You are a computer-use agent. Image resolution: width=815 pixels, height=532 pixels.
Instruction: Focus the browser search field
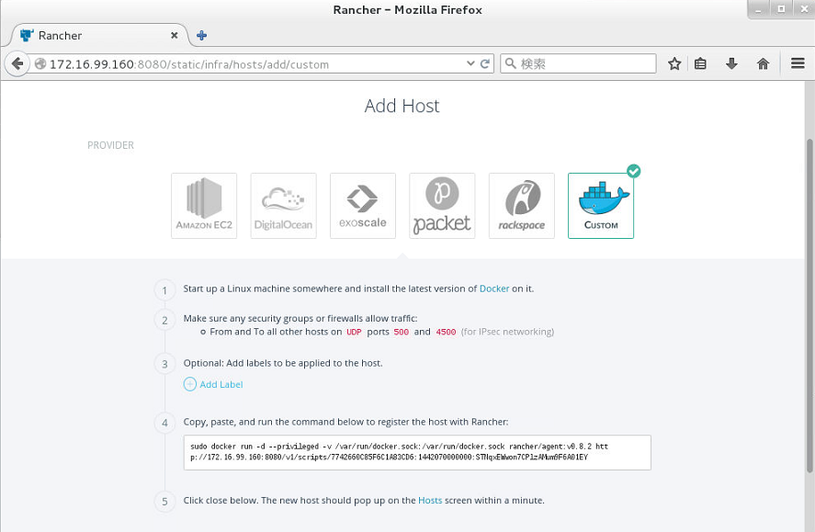[578, 63]
